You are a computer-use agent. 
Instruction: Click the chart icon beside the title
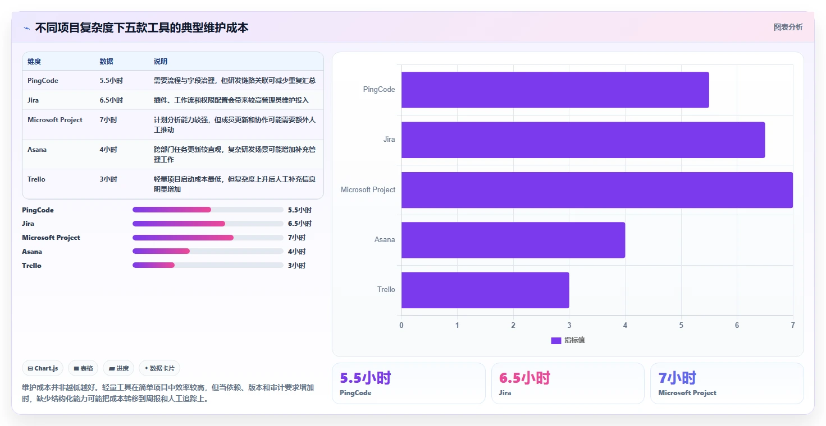pos(26,28)
